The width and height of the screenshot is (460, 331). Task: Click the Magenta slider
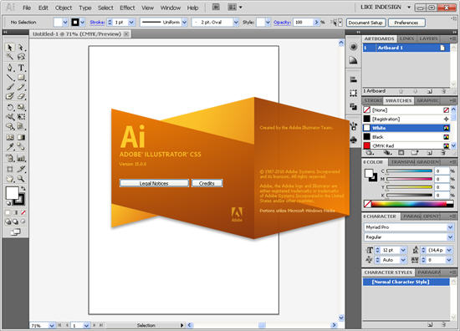(409, 179)
